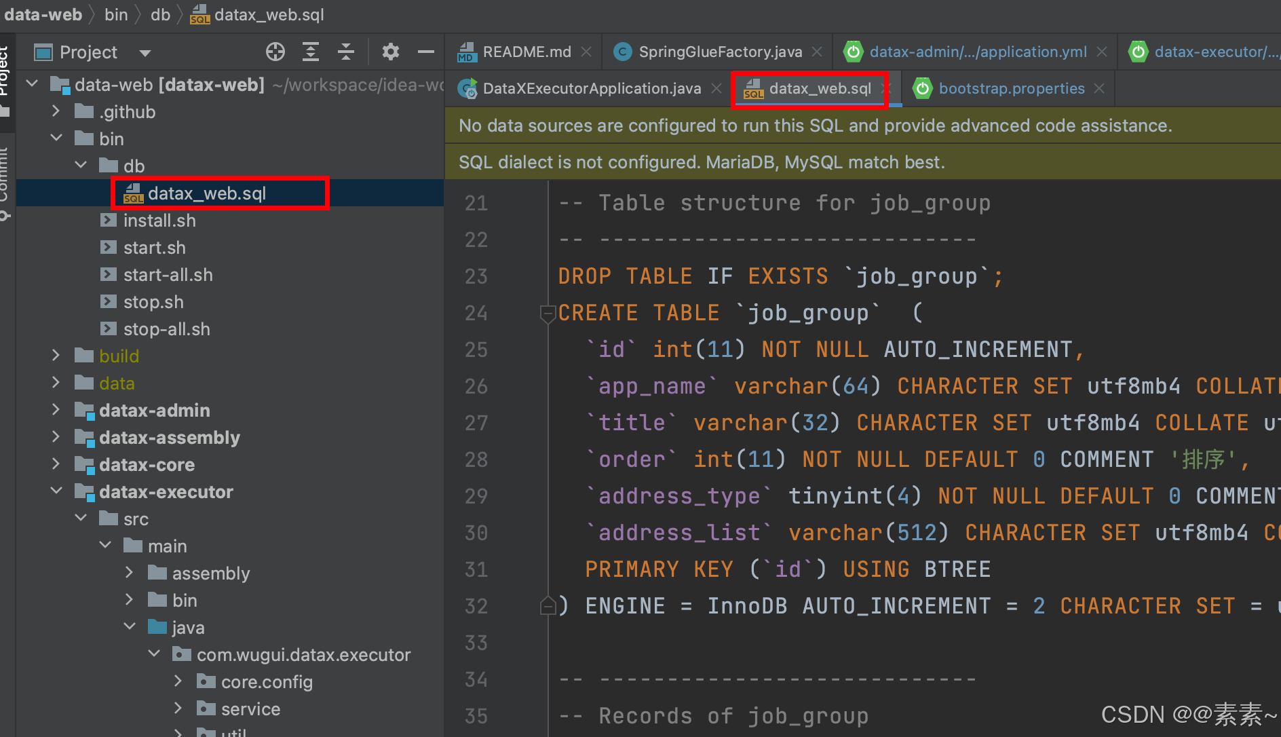1281x737 pixels.
Task: Click the Select Opened File target icon
Action: click(275, 52)
